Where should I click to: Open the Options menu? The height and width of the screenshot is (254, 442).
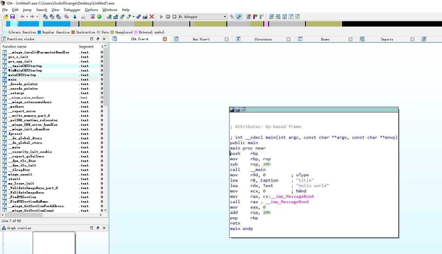point(91,10)
